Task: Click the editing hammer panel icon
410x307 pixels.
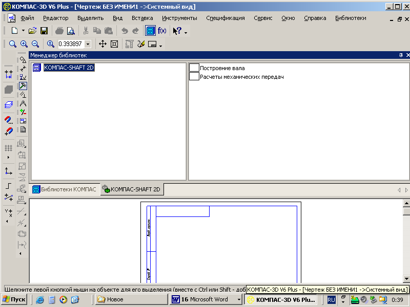Action: click(x=23, y=86)
